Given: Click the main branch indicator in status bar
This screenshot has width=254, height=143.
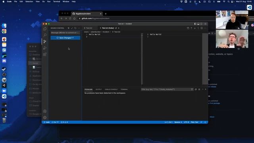Looking at the screenshot, I should point(47,122).
